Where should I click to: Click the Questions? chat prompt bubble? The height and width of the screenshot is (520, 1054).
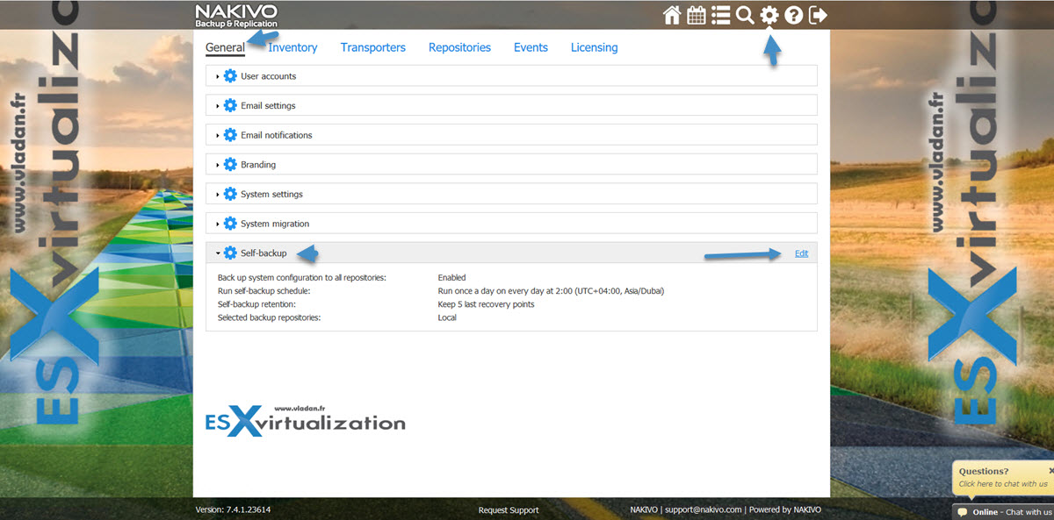(1003, 477)
